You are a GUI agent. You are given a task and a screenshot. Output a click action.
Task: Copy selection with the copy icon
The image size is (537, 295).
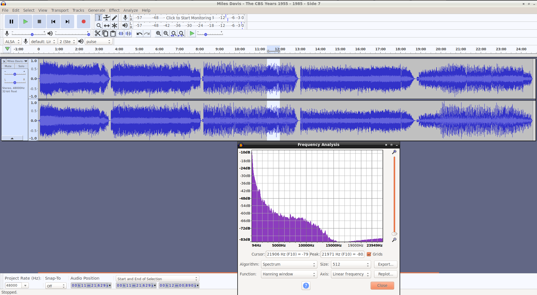tap(105, 34)
